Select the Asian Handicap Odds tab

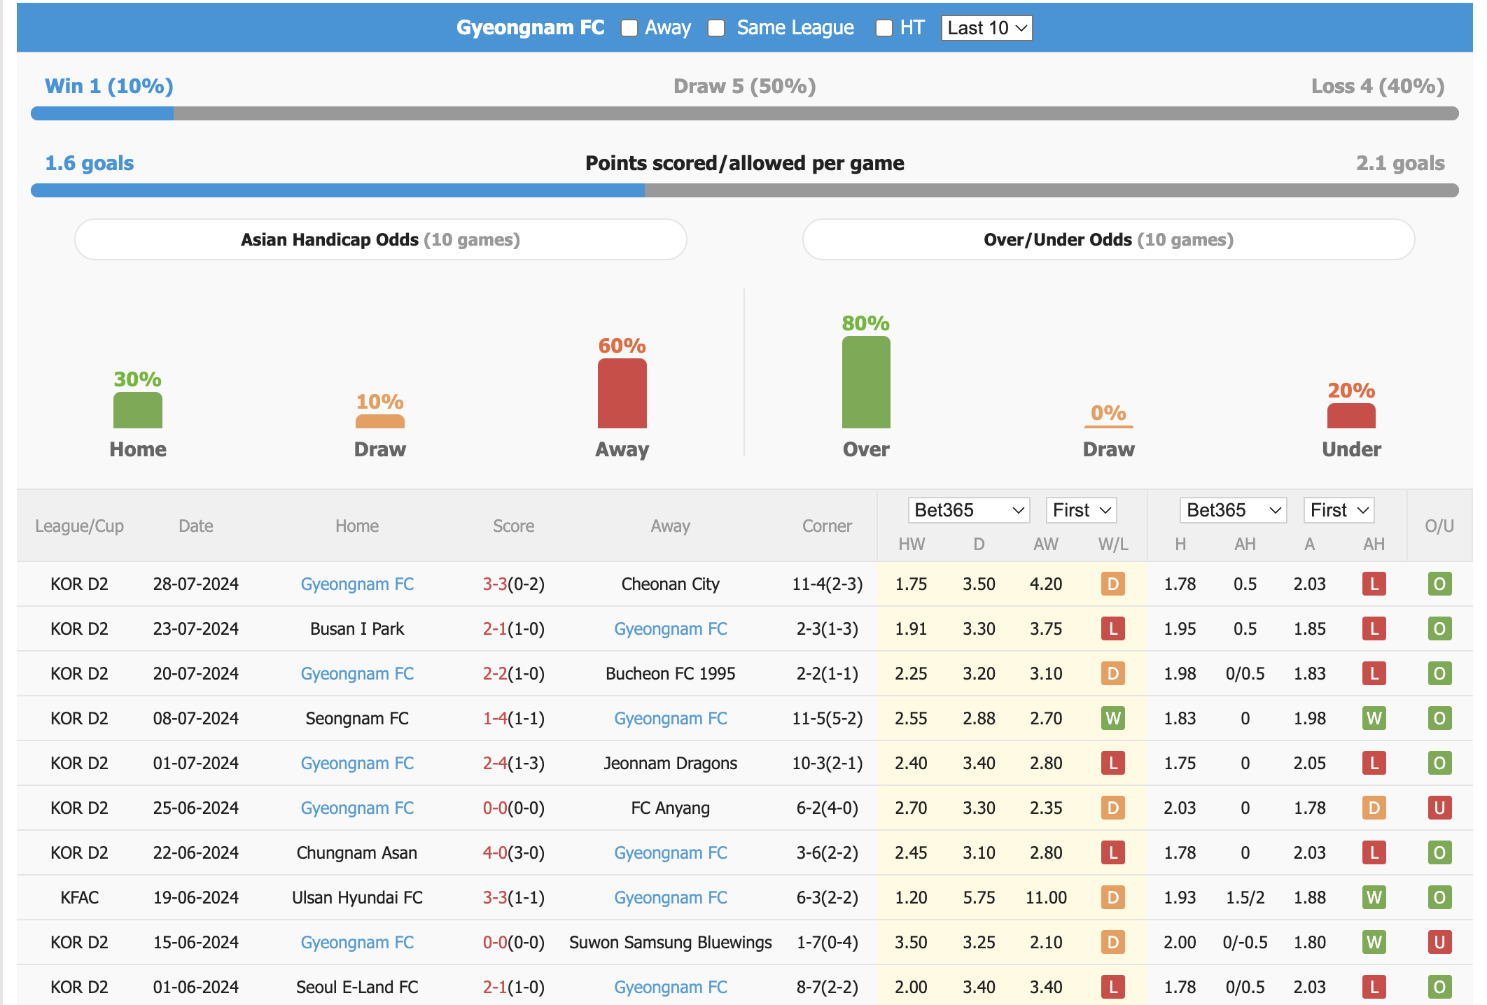click(381, 239)
